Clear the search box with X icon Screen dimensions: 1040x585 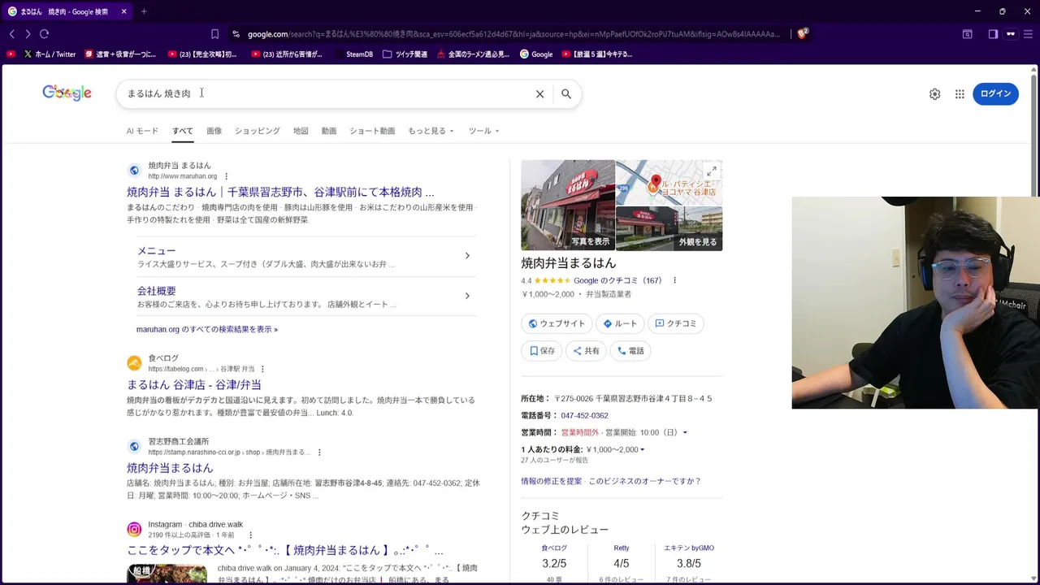click(x=539, y=94)
